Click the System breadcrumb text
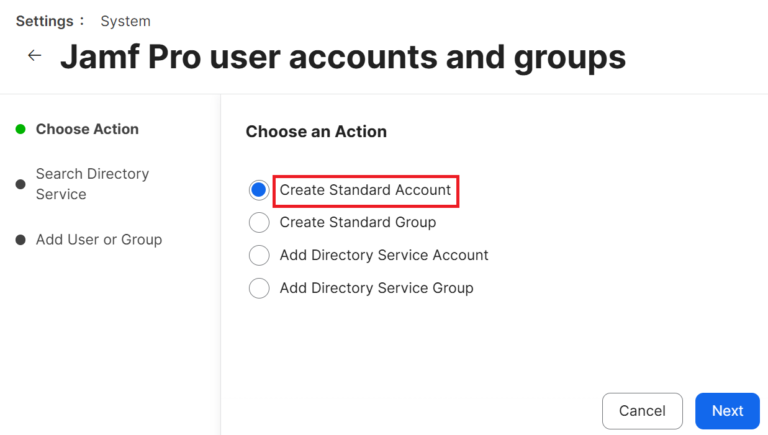Image resolution: width=768 pixels, height=435 pixels. pos(125,21)
